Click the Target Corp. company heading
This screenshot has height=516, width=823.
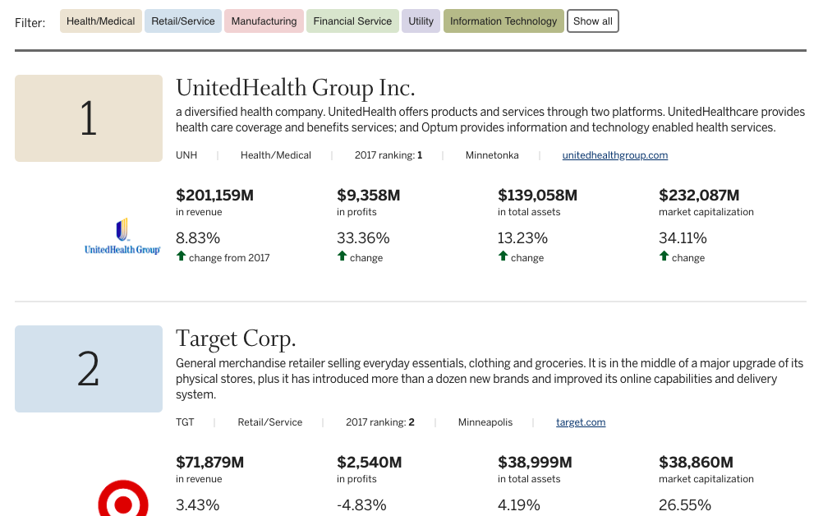point(236,339)
